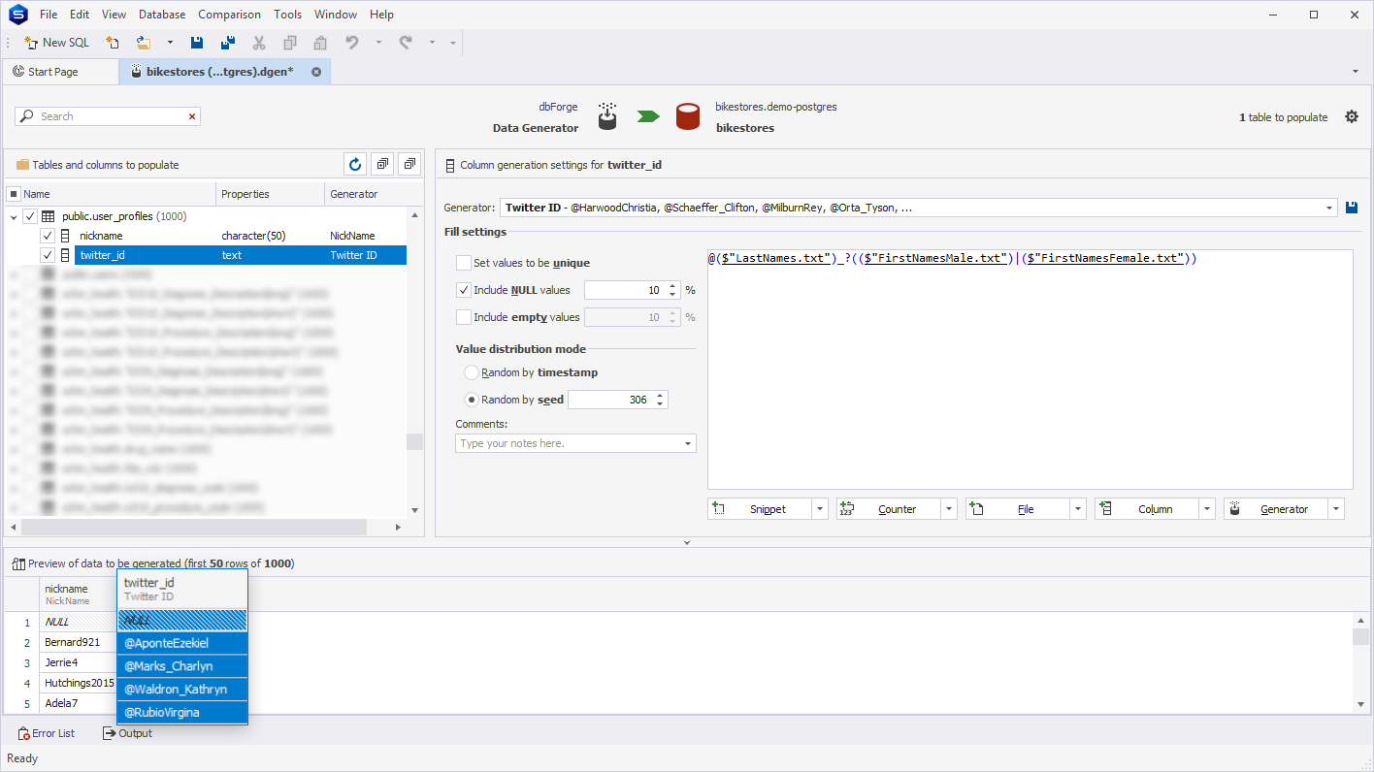The image size is (1374, 772).
Task: Click the new document icon beside New SQL
Action: (x=113, y=43)
